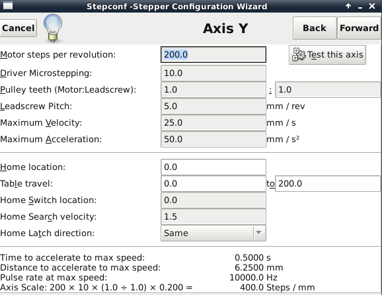Minimize the Stepconf wizard window
382x295 pixels.
click(x=360, y=7)
